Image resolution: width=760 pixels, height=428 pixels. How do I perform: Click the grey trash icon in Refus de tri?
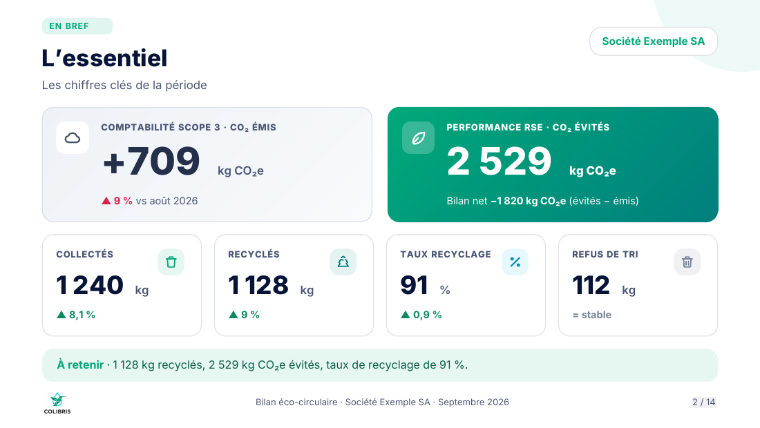[x=687, y=262]
